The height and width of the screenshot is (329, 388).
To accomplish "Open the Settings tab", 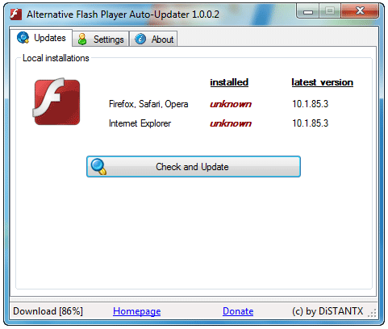I will pyautogui.click(x=101, y=39).
